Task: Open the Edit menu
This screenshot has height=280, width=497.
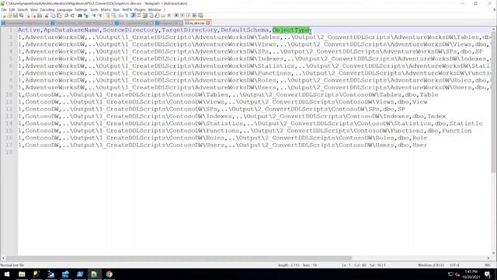Action: tap(12, 10)
